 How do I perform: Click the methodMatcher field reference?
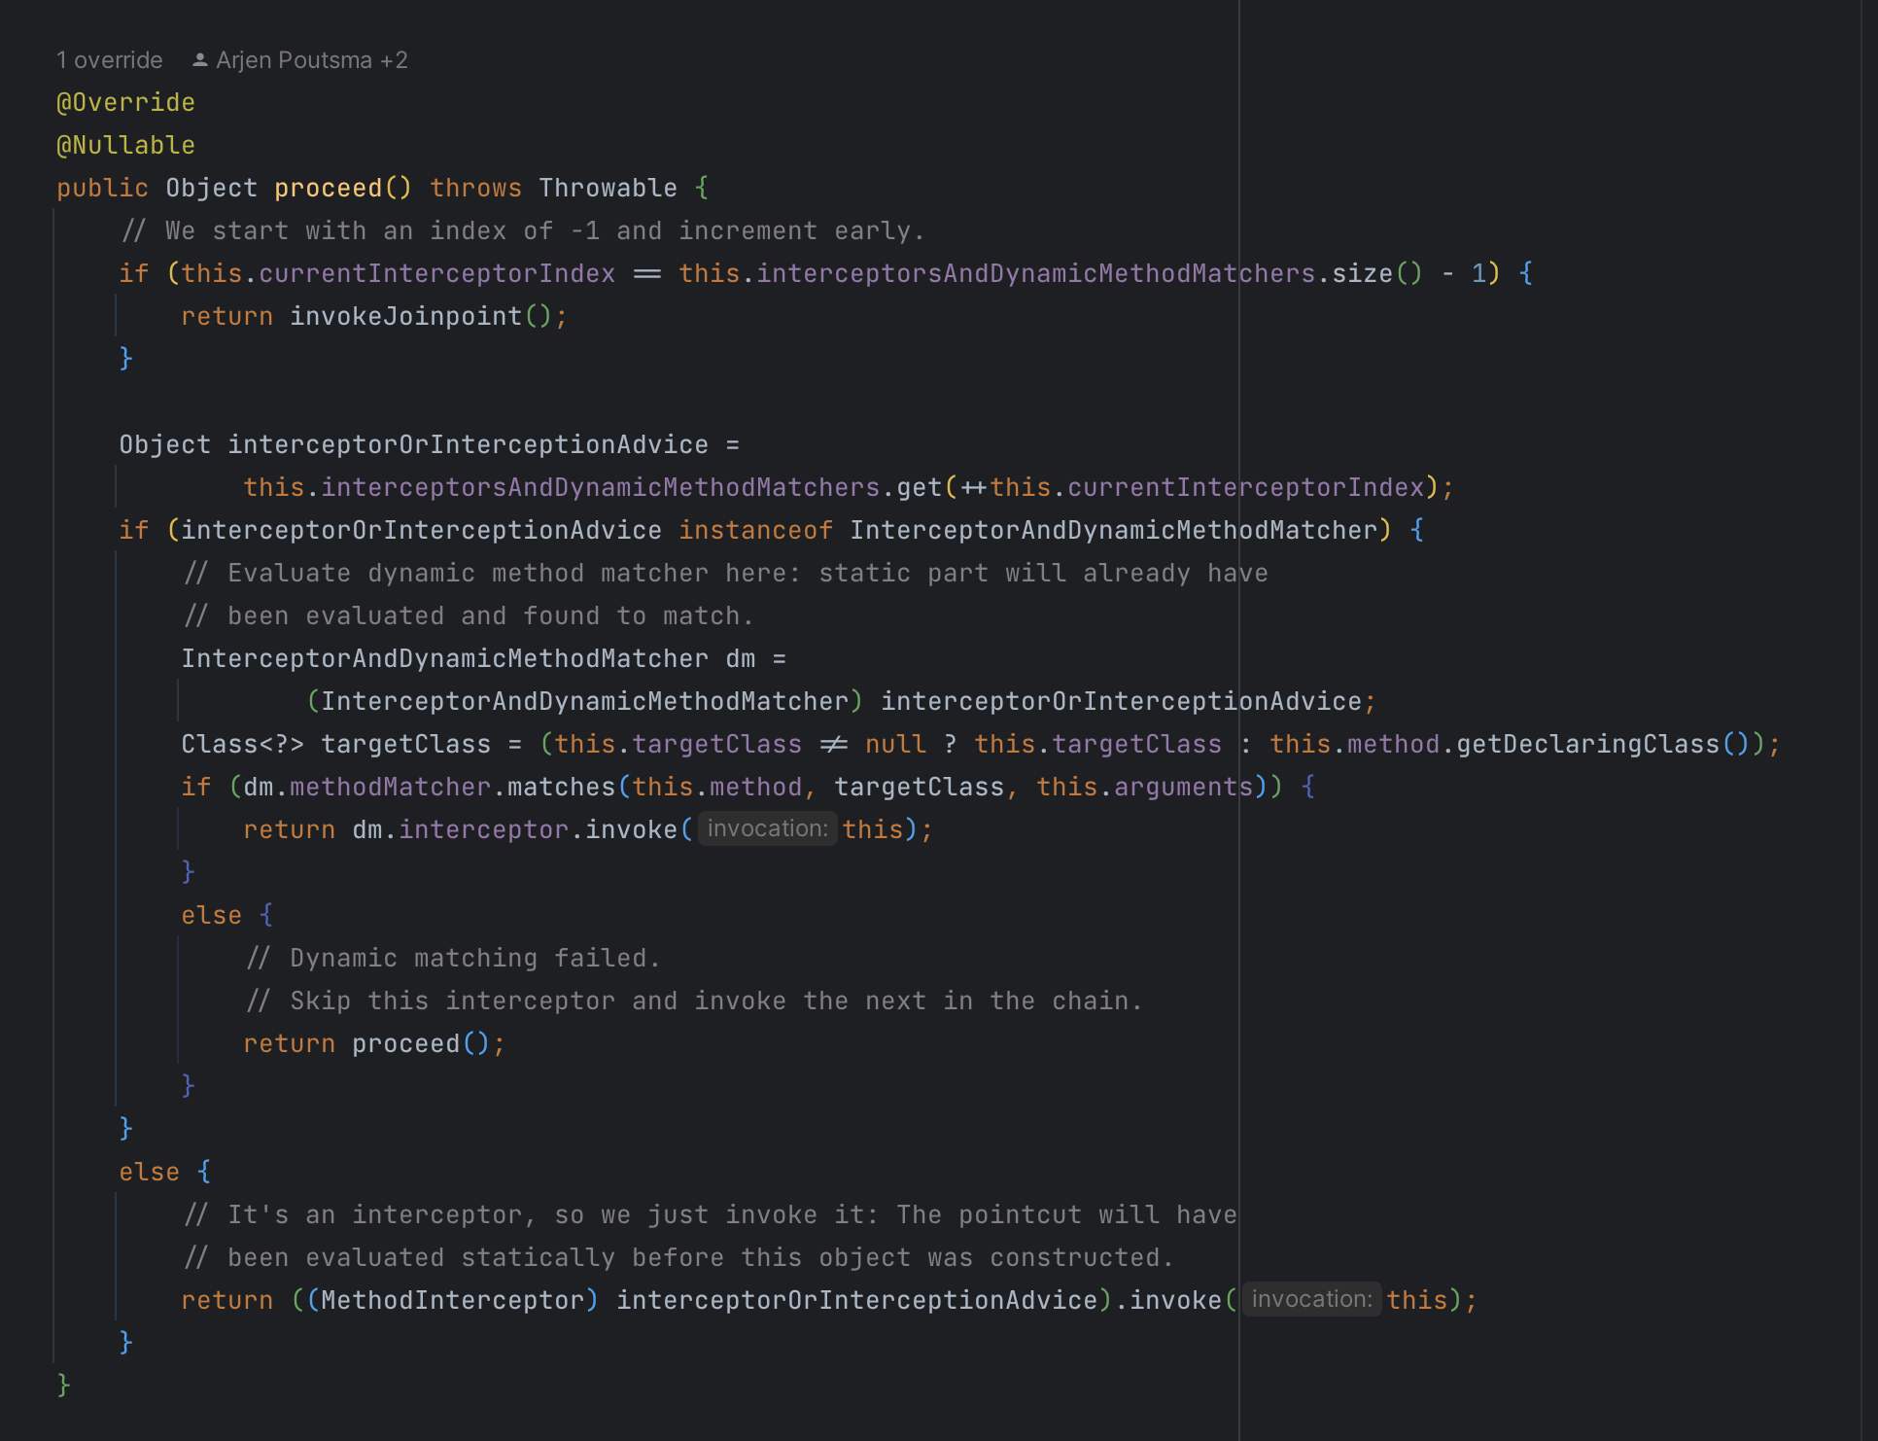coord(390,787)
